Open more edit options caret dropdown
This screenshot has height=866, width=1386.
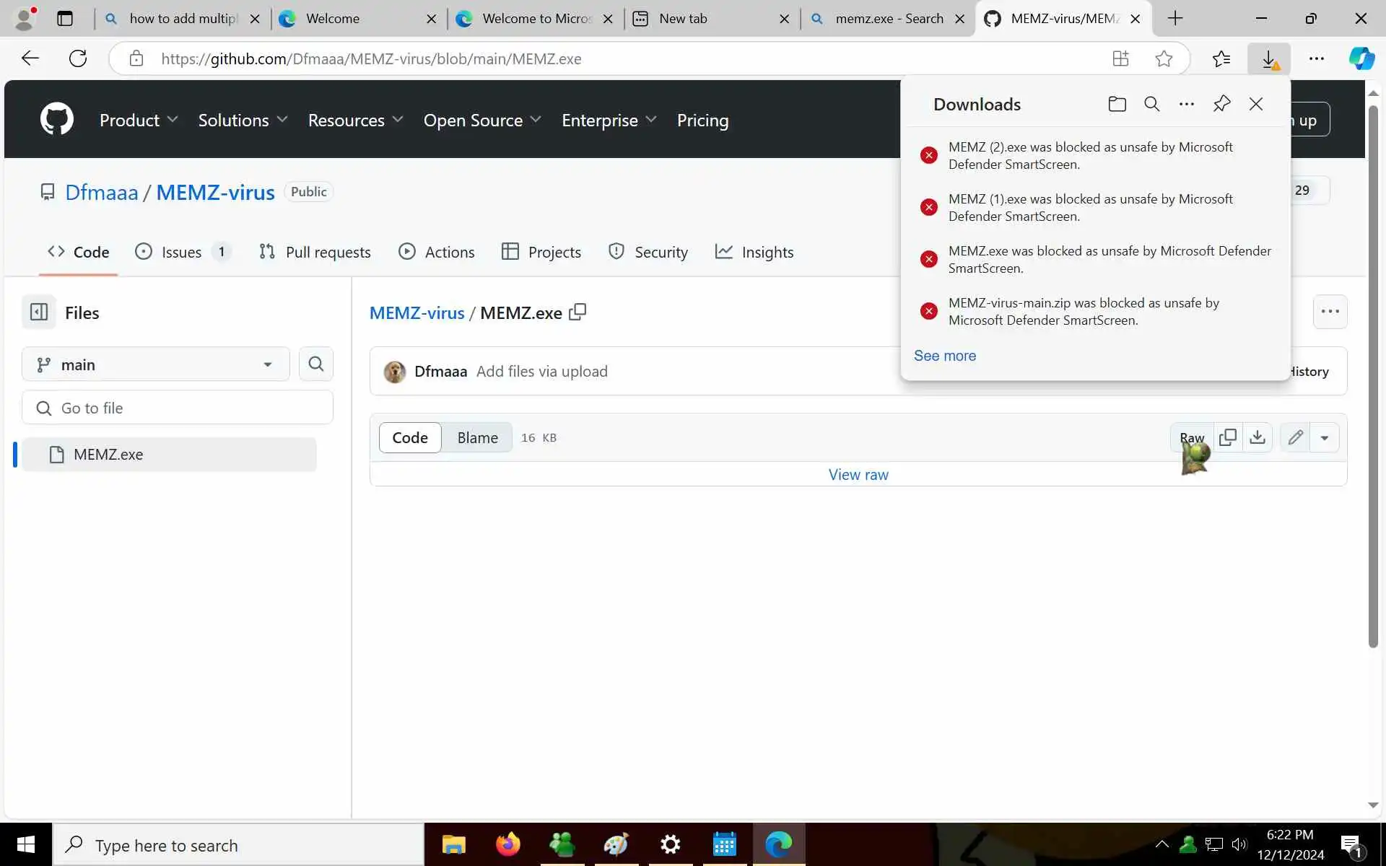click(1324, 437)
